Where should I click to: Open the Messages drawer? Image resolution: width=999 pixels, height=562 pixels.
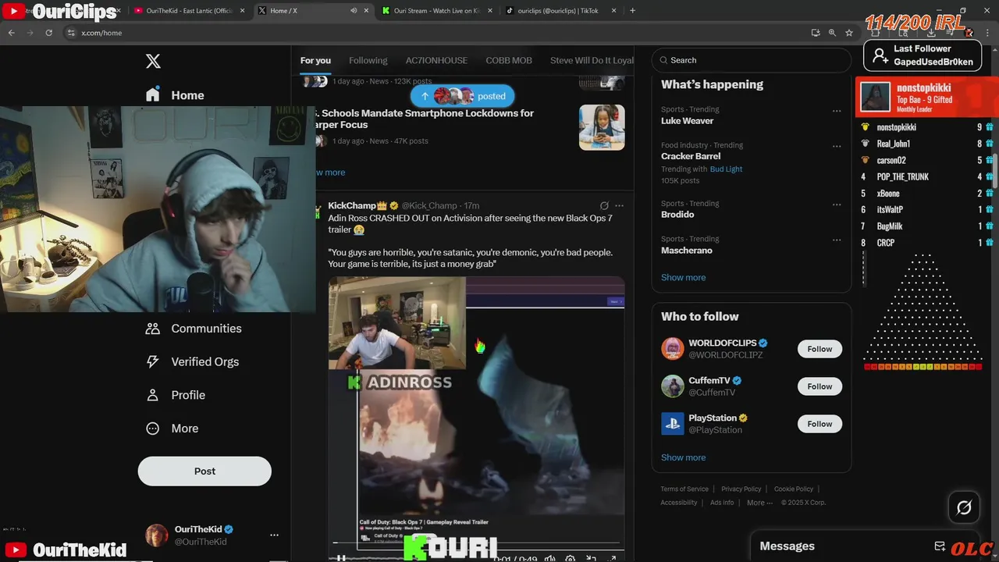(787, 546)
